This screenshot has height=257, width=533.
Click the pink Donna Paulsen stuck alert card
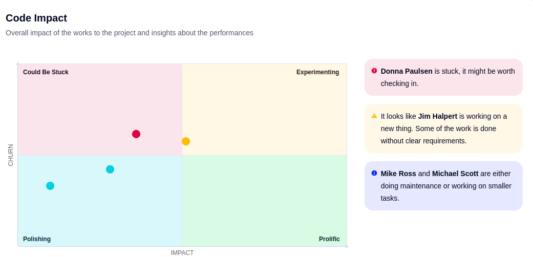pos(443,77)
